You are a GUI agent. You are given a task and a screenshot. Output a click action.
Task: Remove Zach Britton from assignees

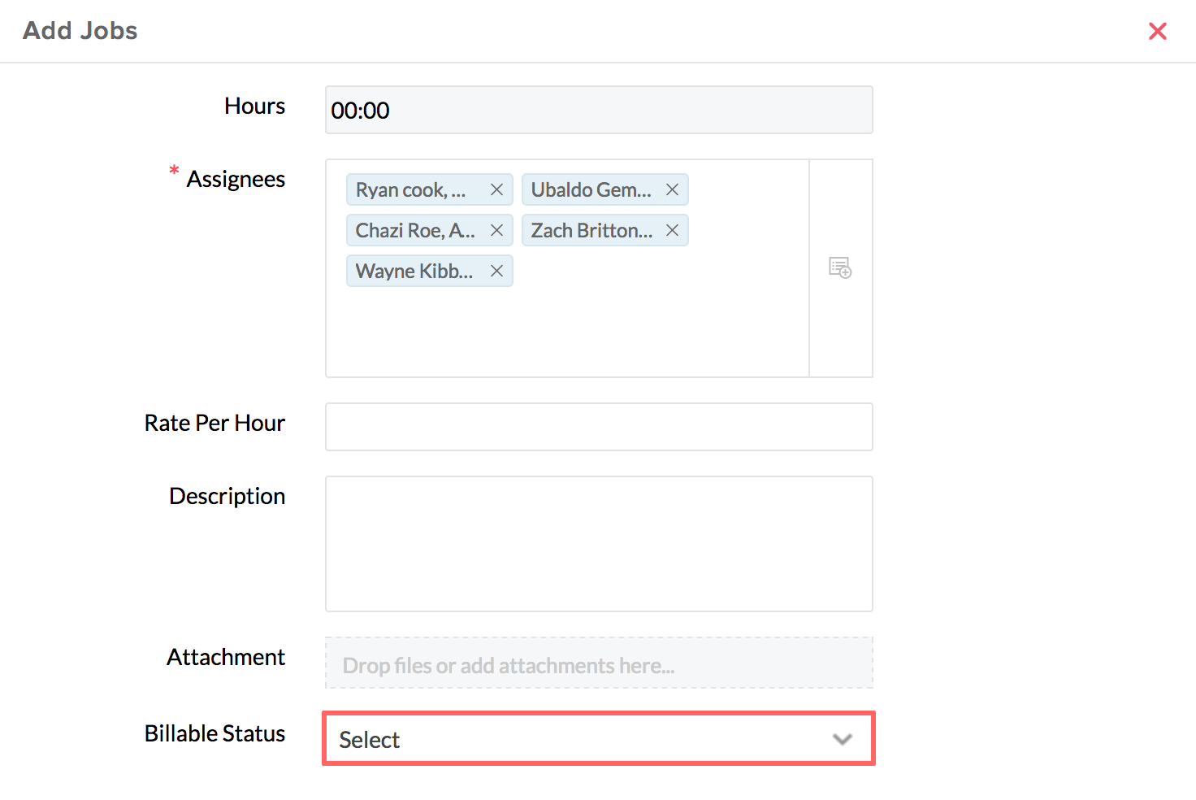click(672, 230)
